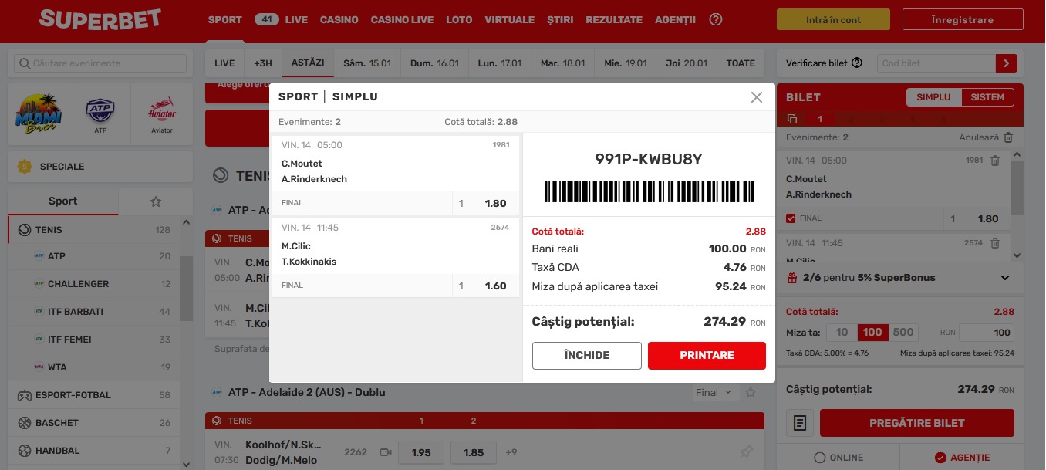Choose the 500 RON stake preset
The width and height of the screenshot is (1046, 470).
pos(903,333)
